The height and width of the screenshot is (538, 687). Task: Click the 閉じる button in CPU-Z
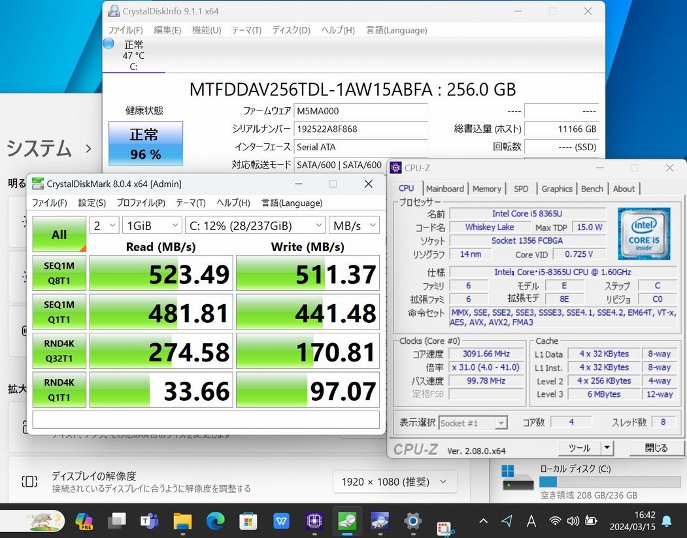click(x=656, y=448)
